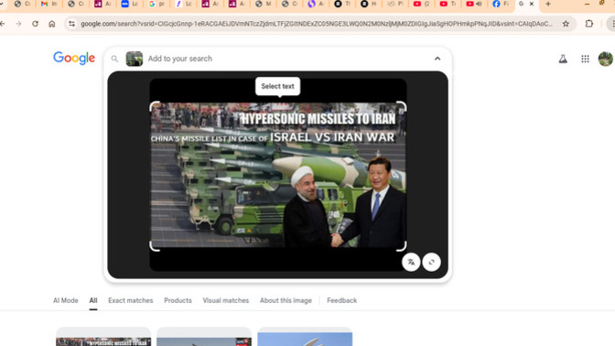This screenshot has width=615, height=346.
Task: Bookmark this page with star icon
Action: pyautogui.click(x=566, y=24)
